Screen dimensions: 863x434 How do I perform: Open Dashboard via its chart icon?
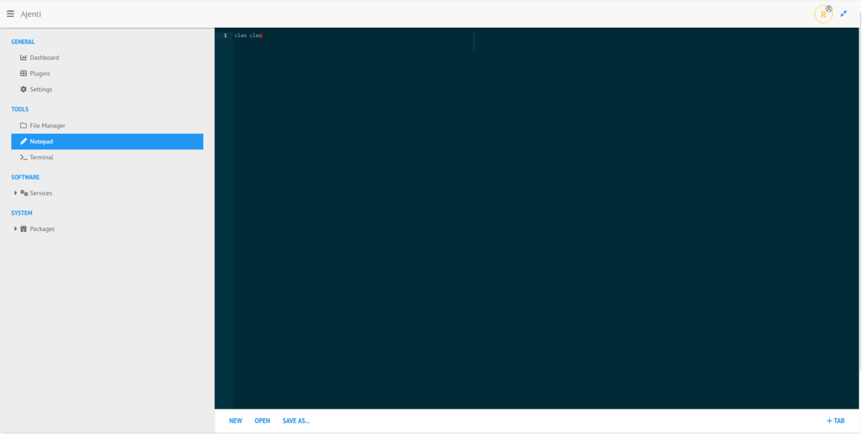(24, 58)
